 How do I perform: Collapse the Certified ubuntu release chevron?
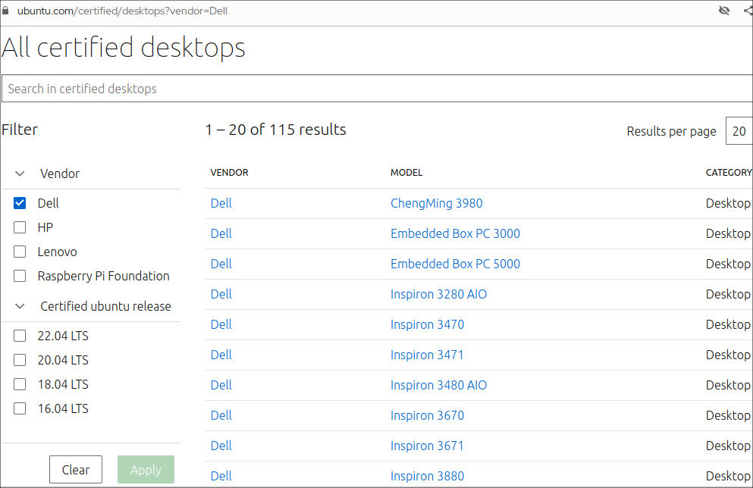click(x=20, y=306)
